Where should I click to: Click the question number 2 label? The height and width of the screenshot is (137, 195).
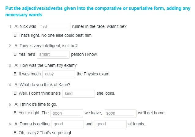[10, 46]
